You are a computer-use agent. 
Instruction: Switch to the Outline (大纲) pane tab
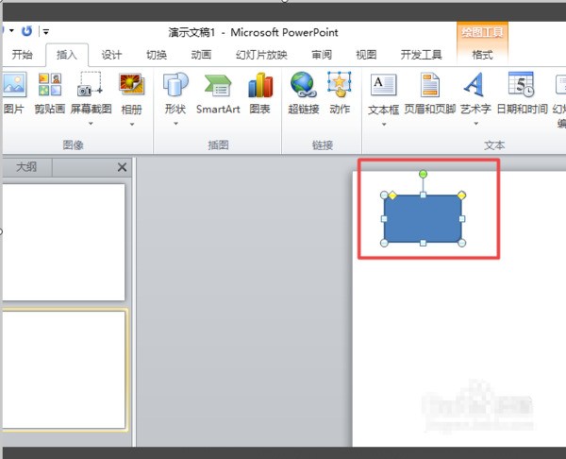pos(26,167)
